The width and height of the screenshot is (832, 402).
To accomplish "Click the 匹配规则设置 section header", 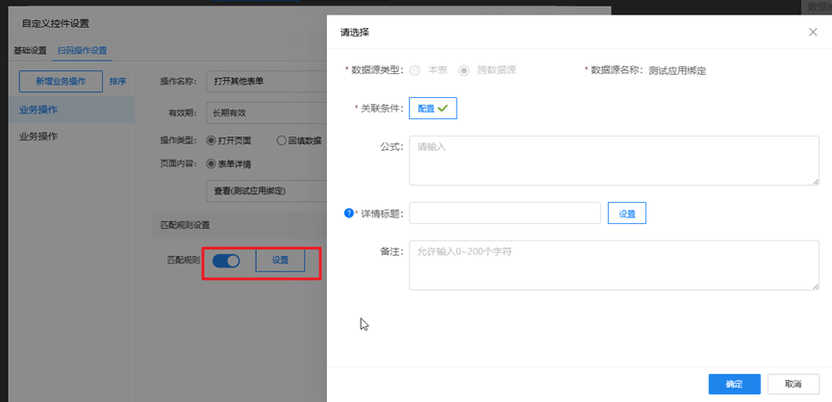I will [x=240, y=225].
